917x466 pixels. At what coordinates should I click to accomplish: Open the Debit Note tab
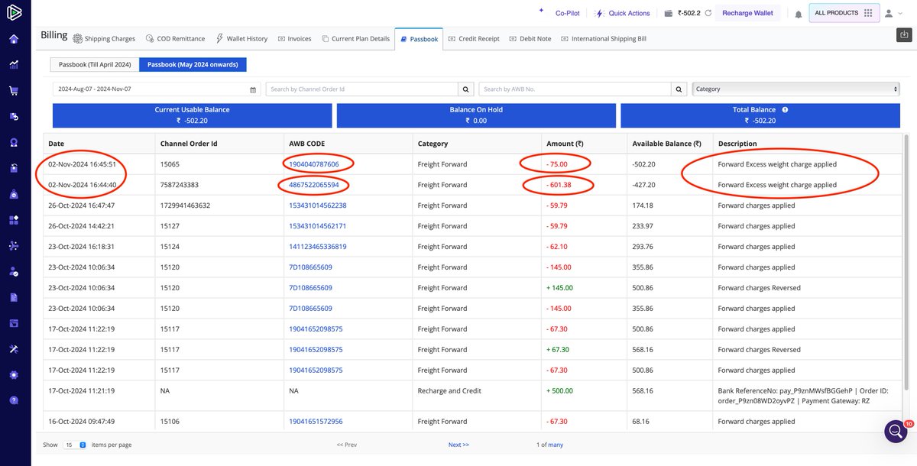(530, 39)
